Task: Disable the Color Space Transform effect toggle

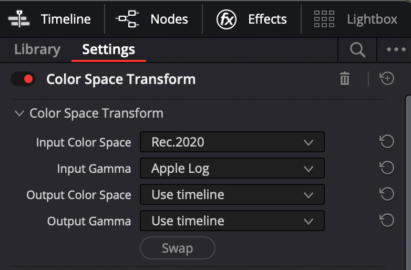Action: click(23, 79)
